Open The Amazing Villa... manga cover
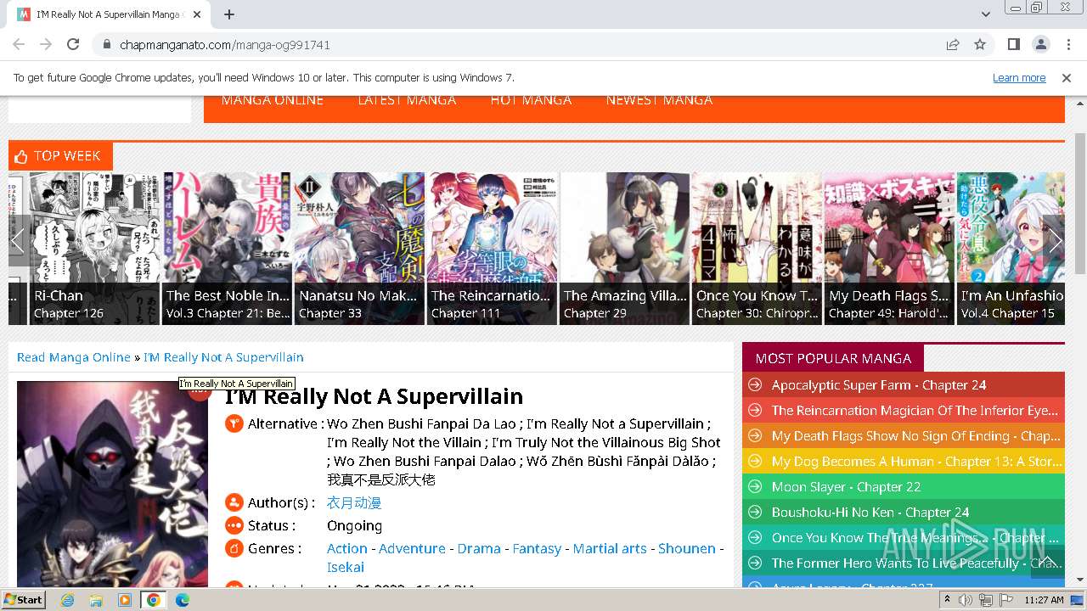 [625, 249]
